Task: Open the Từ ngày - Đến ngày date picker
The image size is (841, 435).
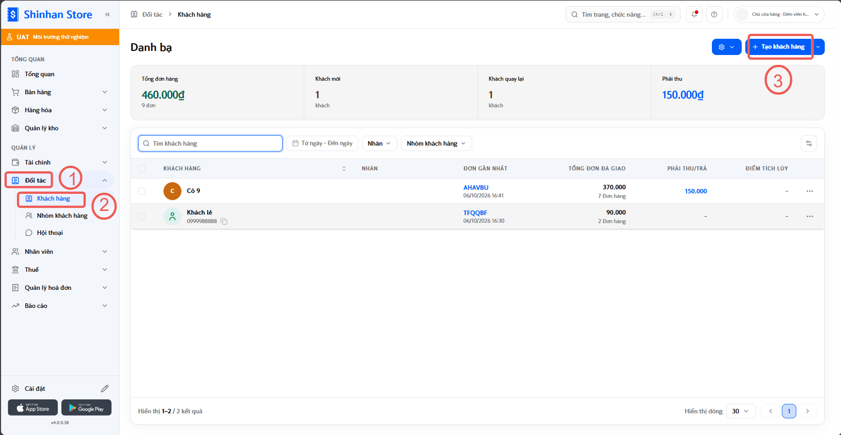Action: point(322,143)
